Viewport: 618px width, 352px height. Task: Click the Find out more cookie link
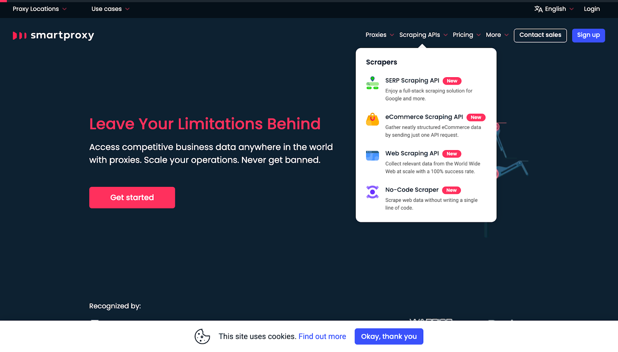(x=322, y=337)
